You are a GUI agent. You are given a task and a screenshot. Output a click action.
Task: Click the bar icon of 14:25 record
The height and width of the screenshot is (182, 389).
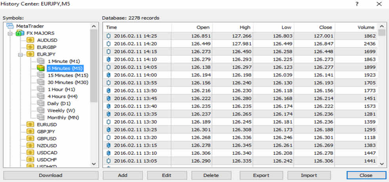click(x=109, y=36)
